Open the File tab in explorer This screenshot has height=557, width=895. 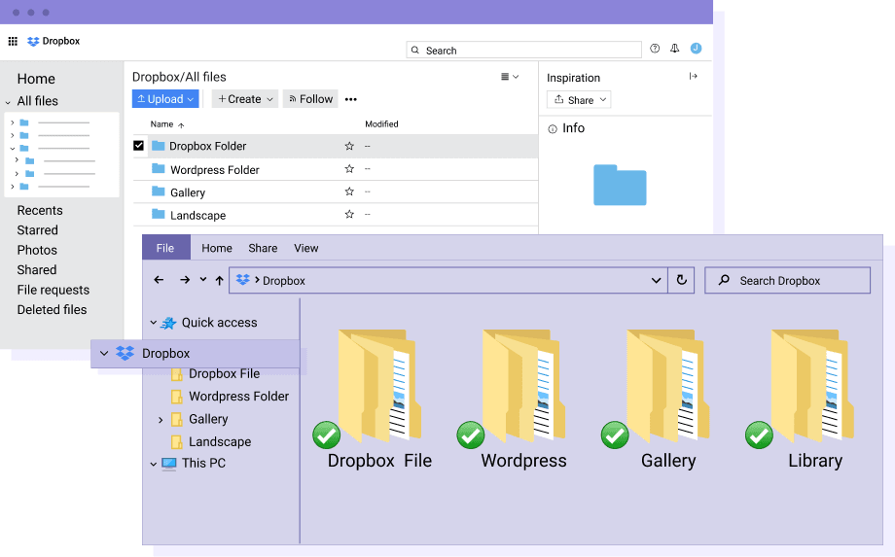pyautogui.click(x=165, y=248)
